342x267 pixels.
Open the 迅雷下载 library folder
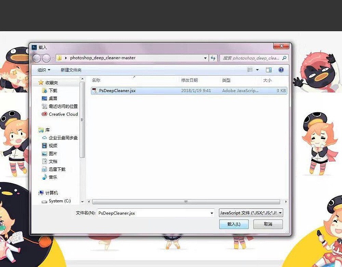(56, 169)
